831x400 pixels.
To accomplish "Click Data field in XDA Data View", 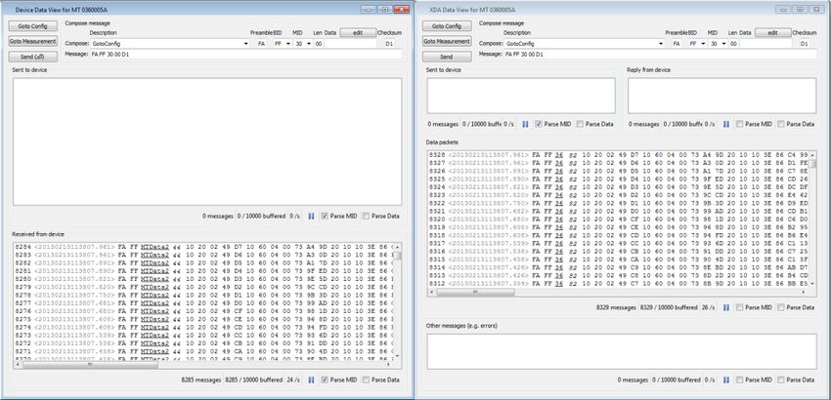I will 765,44.
